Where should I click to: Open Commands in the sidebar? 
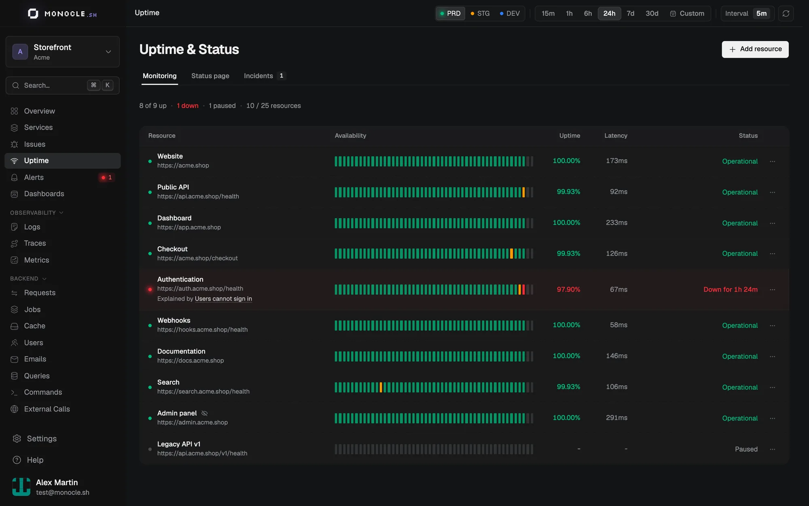coord(63,392)
